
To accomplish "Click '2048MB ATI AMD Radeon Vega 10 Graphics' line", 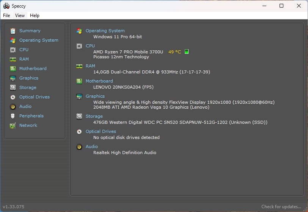I will pyautogui.click(x=151, y=107).
